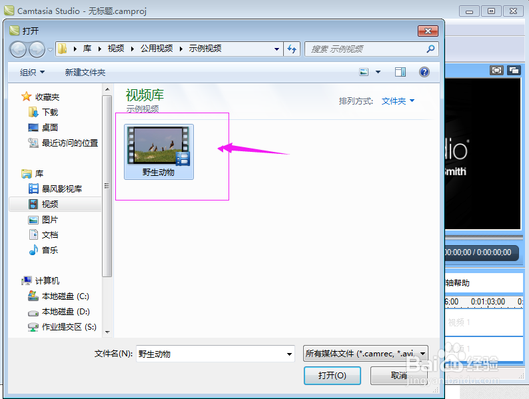Image resolution: width=529 pixels, height=399 pixels.
Task: Click the 打开(O) button
Action: tap(332, 376)
